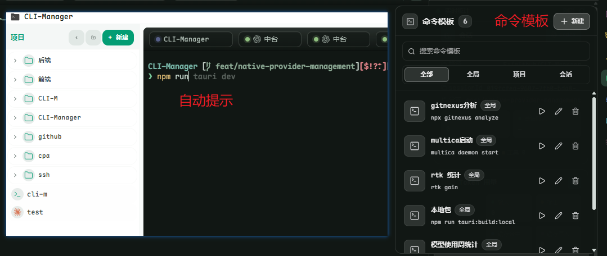Run the 本地包 command template
Viewport: 607px width, 256px height.
[x=542, y=216]
